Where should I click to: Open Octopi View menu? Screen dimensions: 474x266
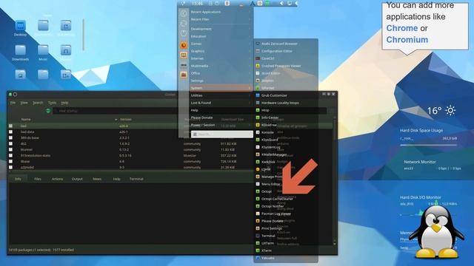[x=24, y=103]
